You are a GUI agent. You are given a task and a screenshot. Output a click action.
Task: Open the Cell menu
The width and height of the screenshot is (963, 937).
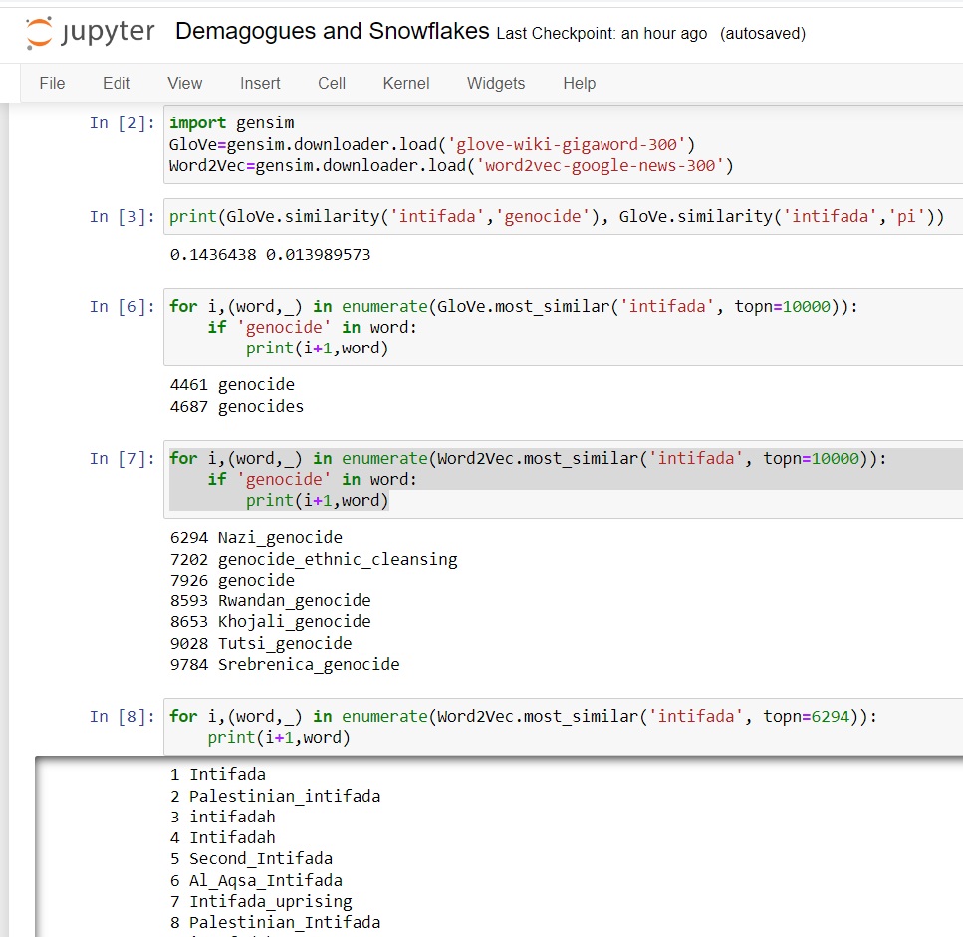click(x=332, y=84)
